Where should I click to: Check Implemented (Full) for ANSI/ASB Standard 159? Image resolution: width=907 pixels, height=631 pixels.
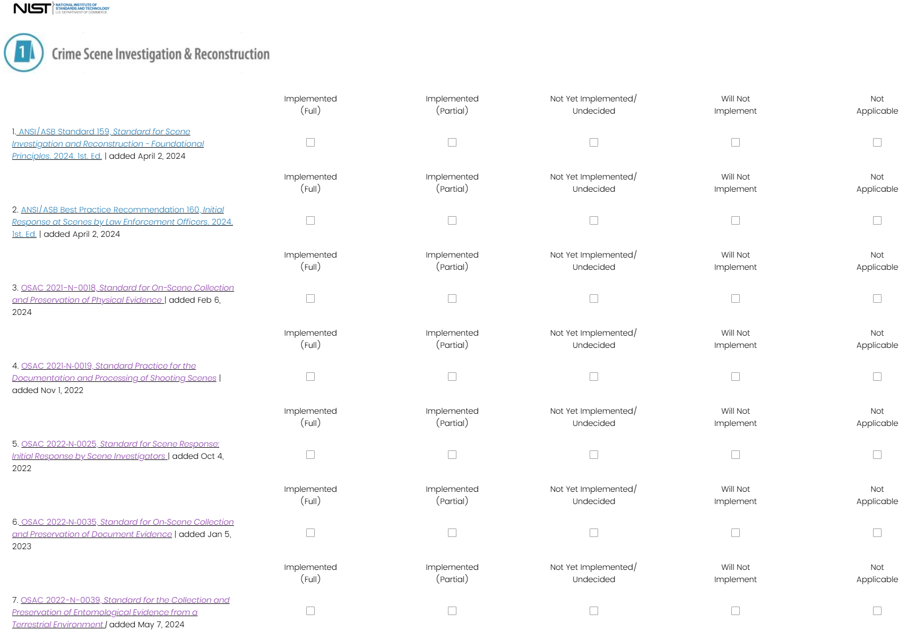tap(310, 142)
